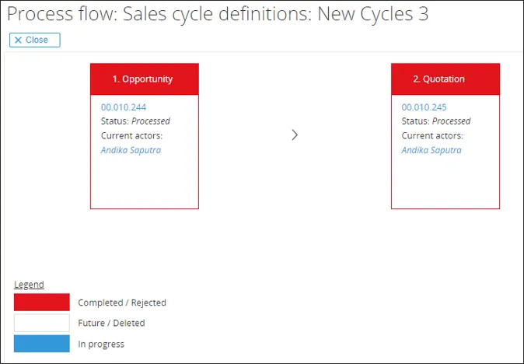Click the red Completed / Rejected swatch

(42, 303)
